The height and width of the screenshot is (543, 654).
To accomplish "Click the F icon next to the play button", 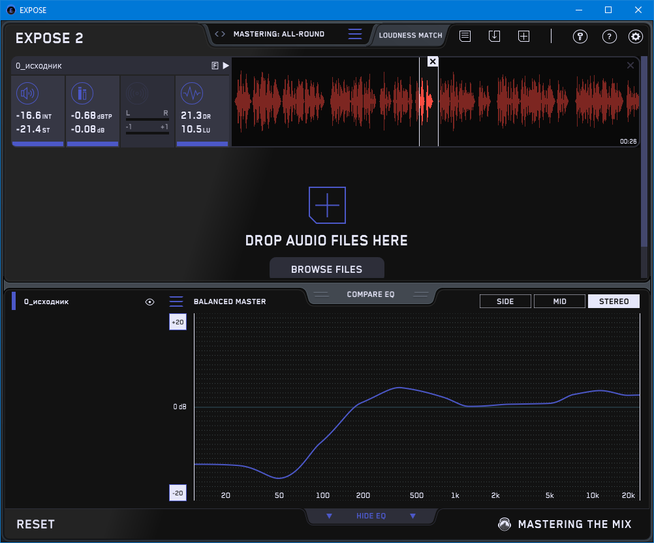I will (215, 65).
